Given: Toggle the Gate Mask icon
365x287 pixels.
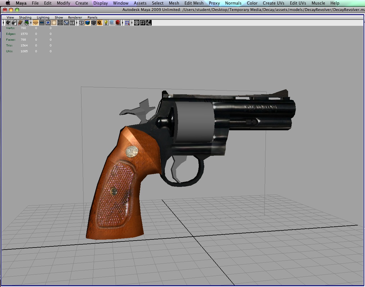Looking at the screenshot, I should pos(54,23).
